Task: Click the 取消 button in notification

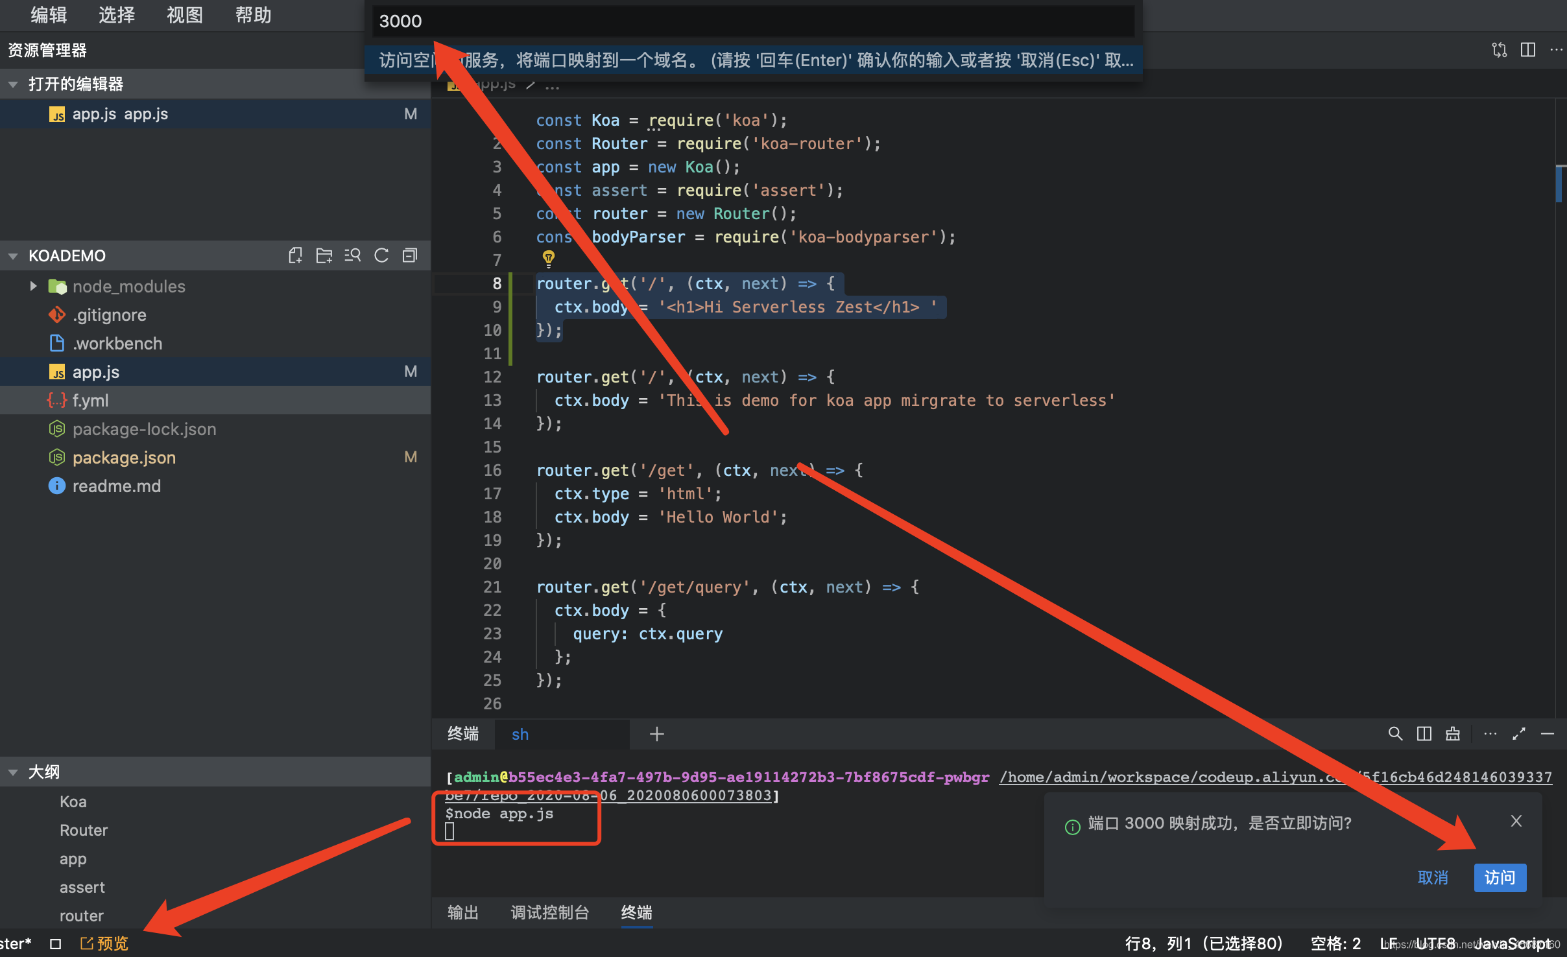Action: tap(1433, 877)
